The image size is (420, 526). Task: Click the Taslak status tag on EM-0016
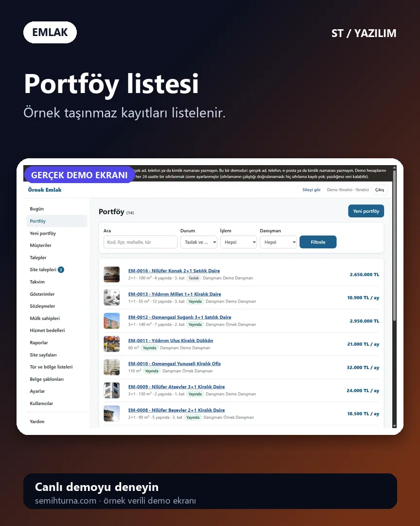pyautogui.click(x=193, y=278)
